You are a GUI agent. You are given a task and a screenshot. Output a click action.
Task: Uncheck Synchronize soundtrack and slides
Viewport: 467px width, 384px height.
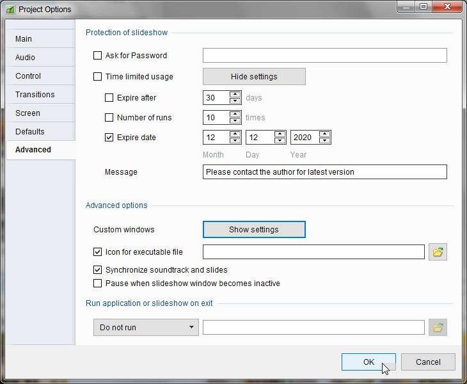97,270
